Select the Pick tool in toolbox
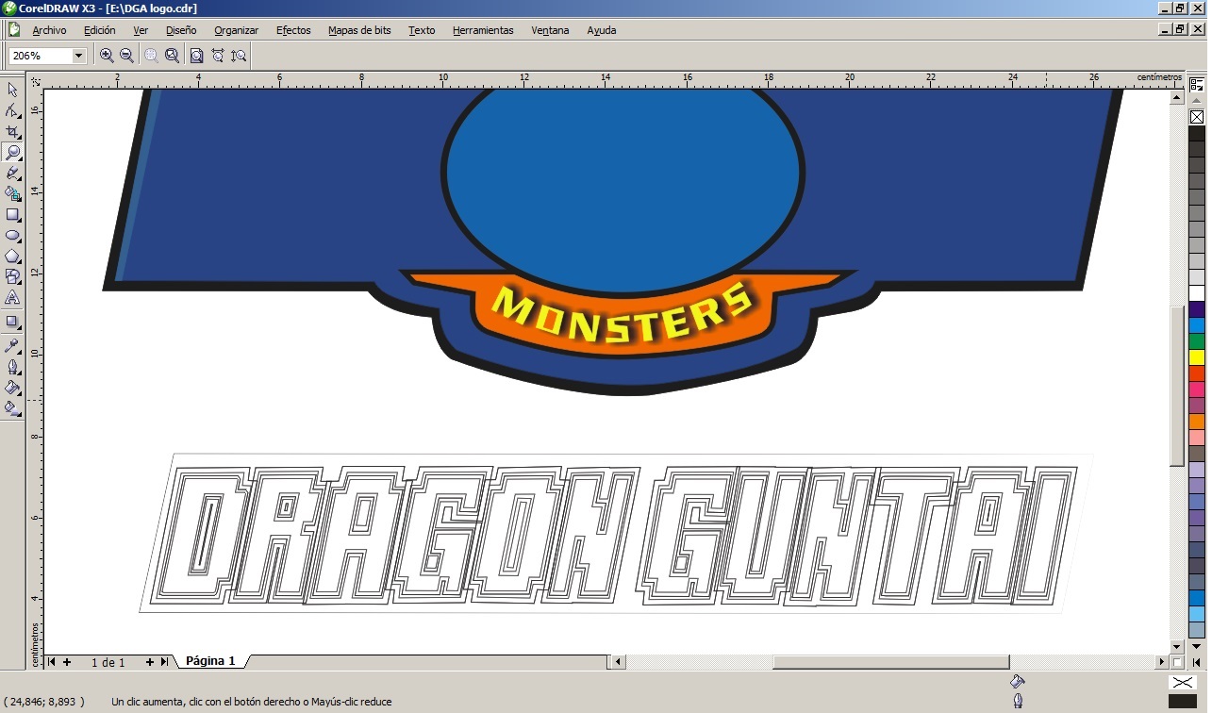The width and height of the screenshot is (1212, 713). pyautogui.click(x=12, y=90)
